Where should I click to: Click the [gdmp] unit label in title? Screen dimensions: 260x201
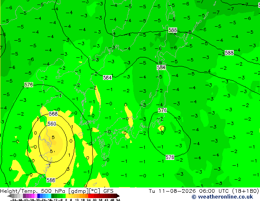pos(79,191)
